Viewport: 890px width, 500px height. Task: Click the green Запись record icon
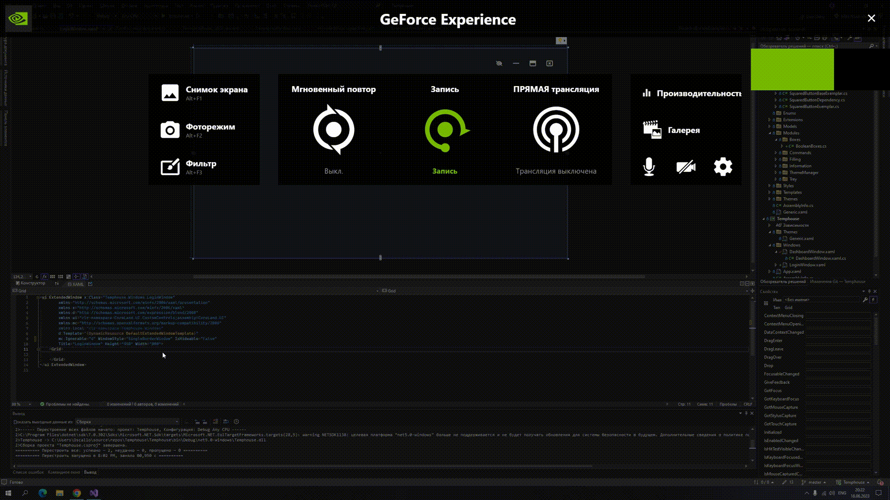(x=447, y=130)
